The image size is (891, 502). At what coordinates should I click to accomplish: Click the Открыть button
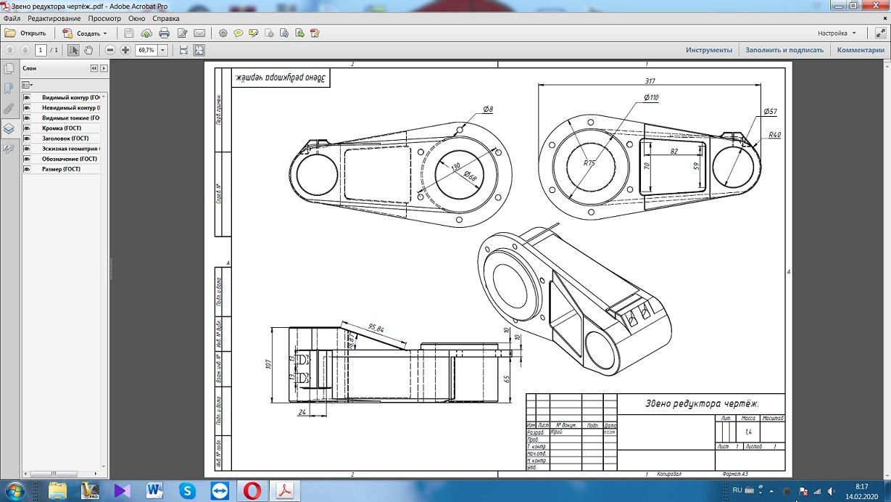coord(25,33)
